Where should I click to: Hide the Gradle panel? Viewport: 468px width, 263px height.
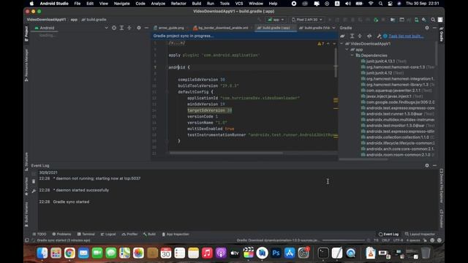coord(434,28)
